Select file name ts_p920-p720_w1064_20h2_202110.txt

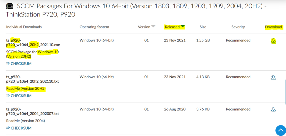[x=32, y=79]
